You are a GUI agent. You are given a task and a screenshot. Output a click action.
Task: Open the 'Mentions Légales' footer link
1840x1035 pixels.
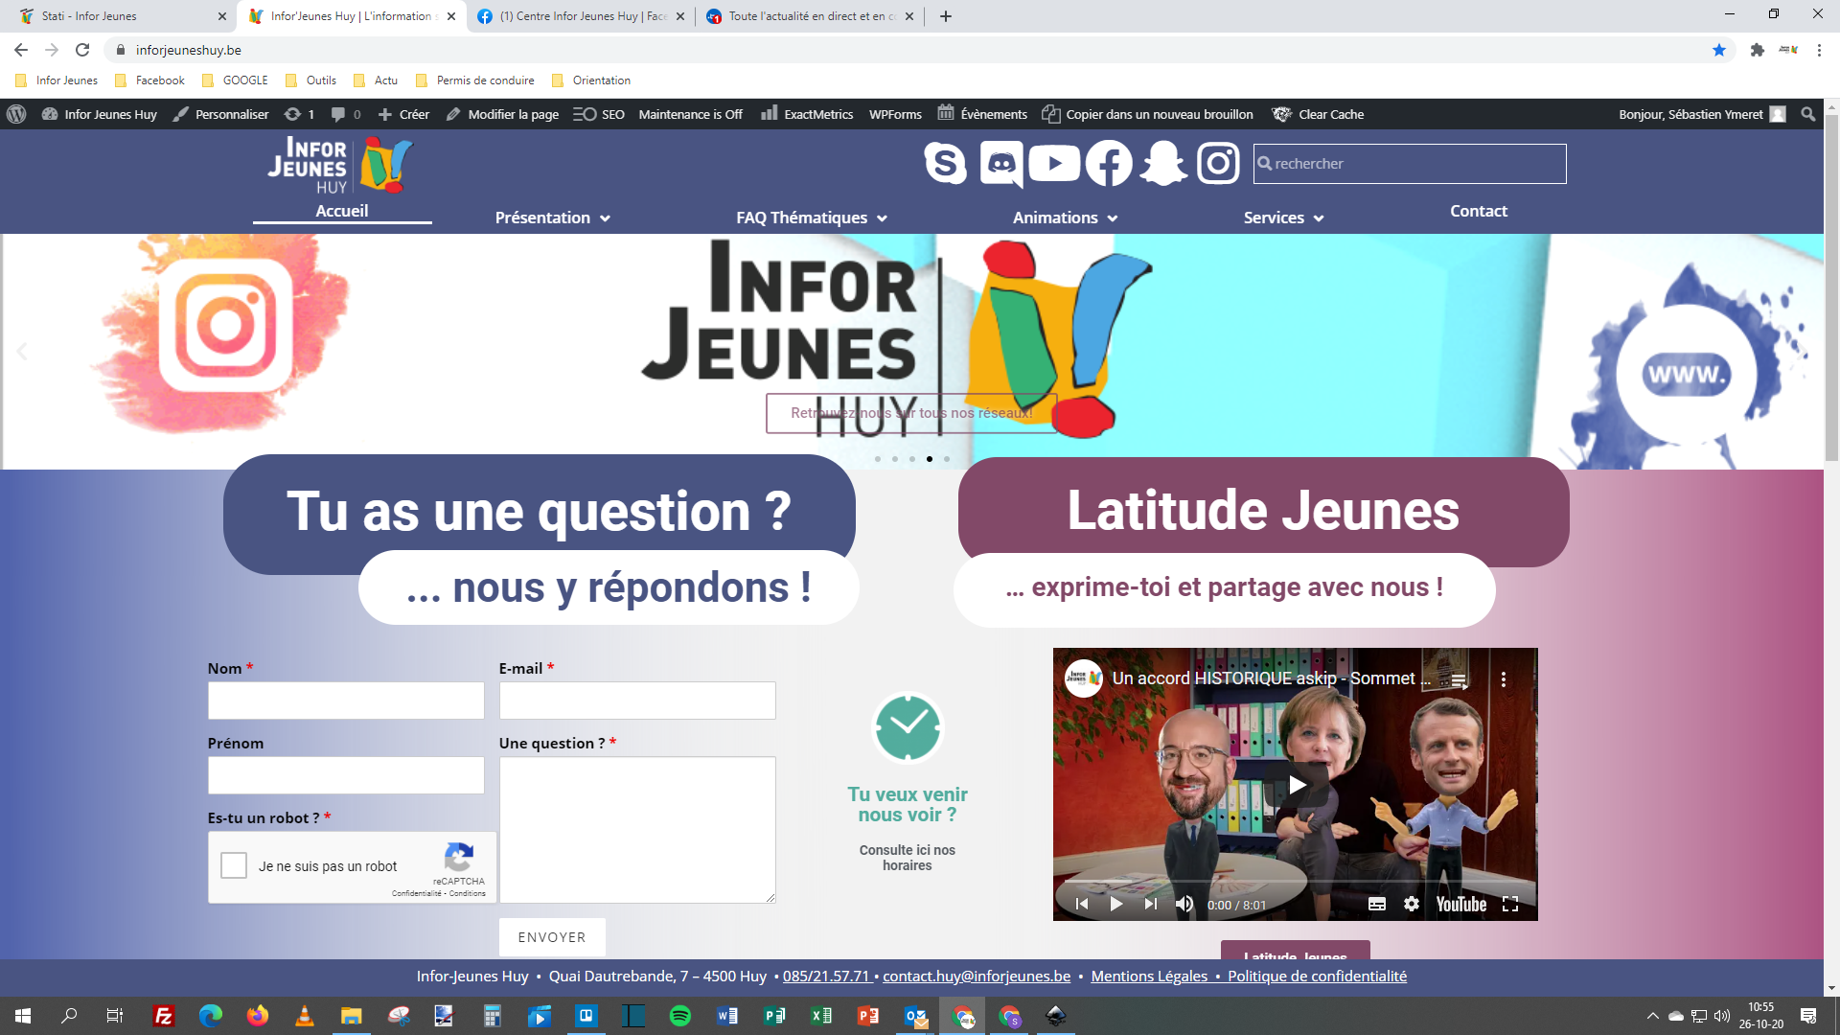point(1149,976)
